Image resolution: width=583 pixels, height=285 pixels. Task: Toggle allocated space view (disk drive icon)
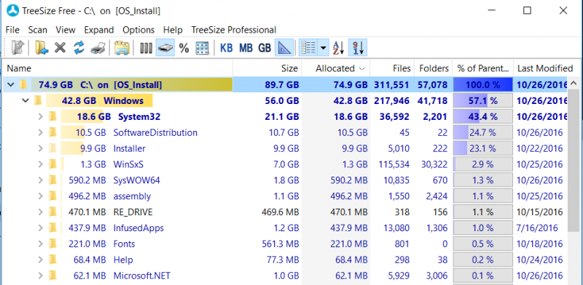165,47
